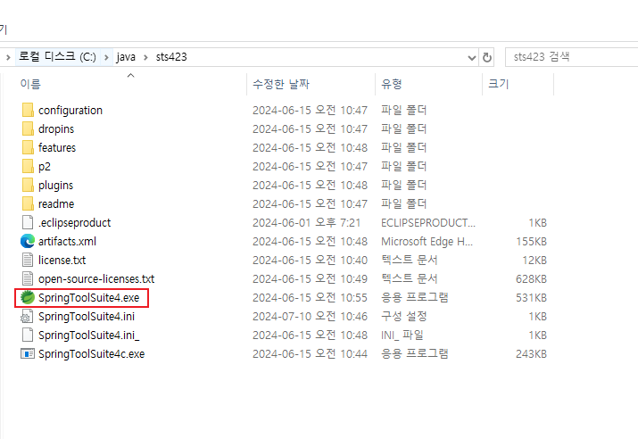
Task: Click the open-source-licenses.txt document icon
Action: click(x=28, y=278)
